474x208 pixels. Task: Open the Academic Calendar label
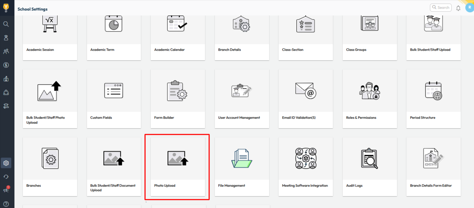[x=170, y=50]
